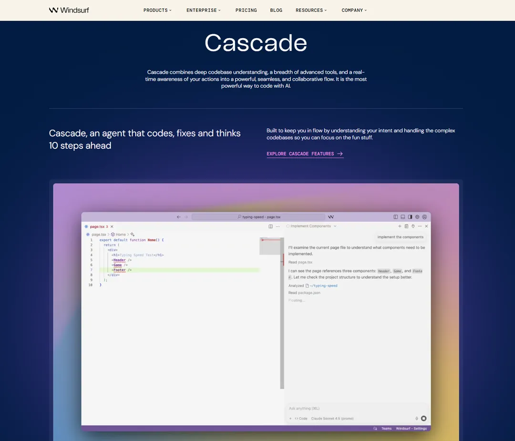Focus the Ask anything input field

[357, 409]
